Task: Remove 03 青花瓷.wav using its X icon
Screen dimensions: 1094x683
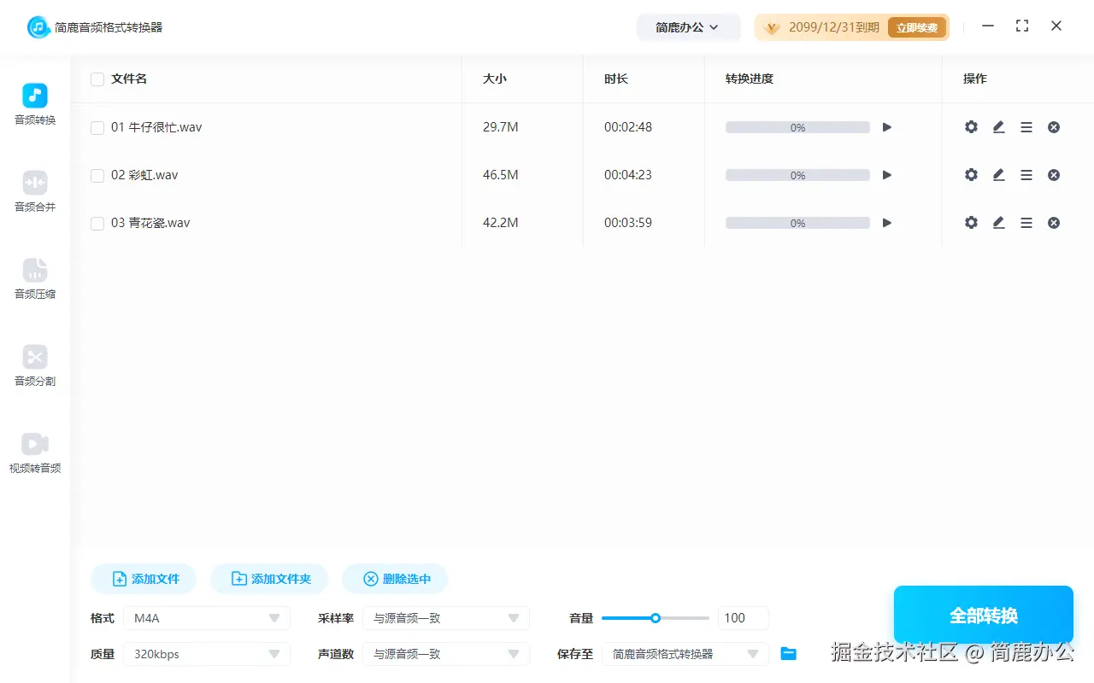Action: click(x=1054, y=222)
